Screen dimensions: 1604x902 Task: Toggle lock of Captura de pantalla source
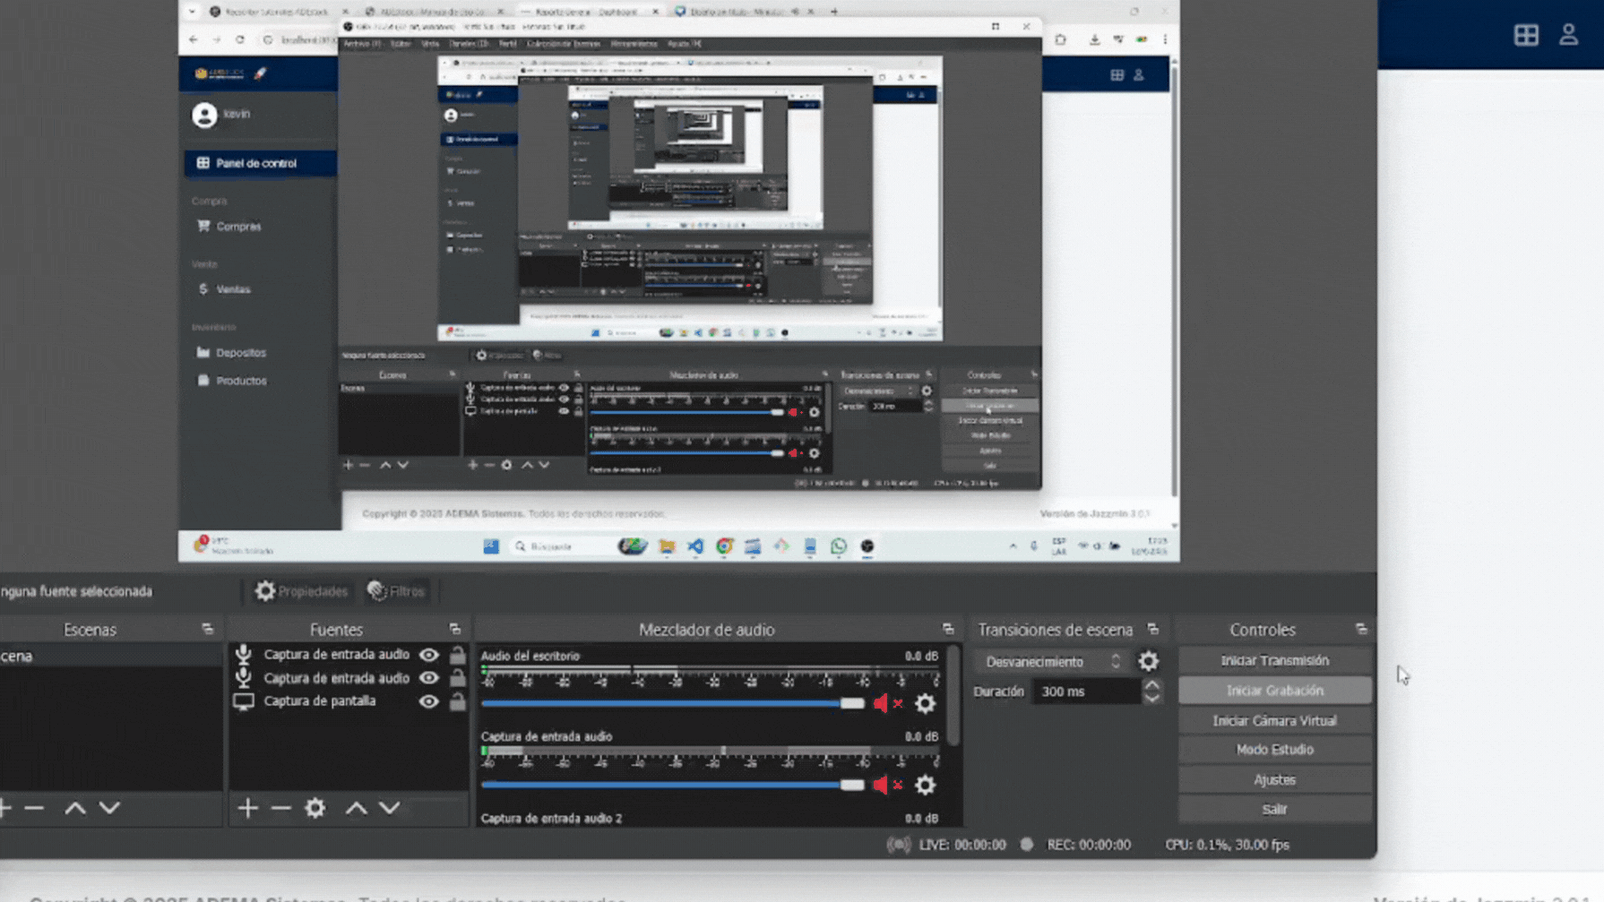click(458, 701)
